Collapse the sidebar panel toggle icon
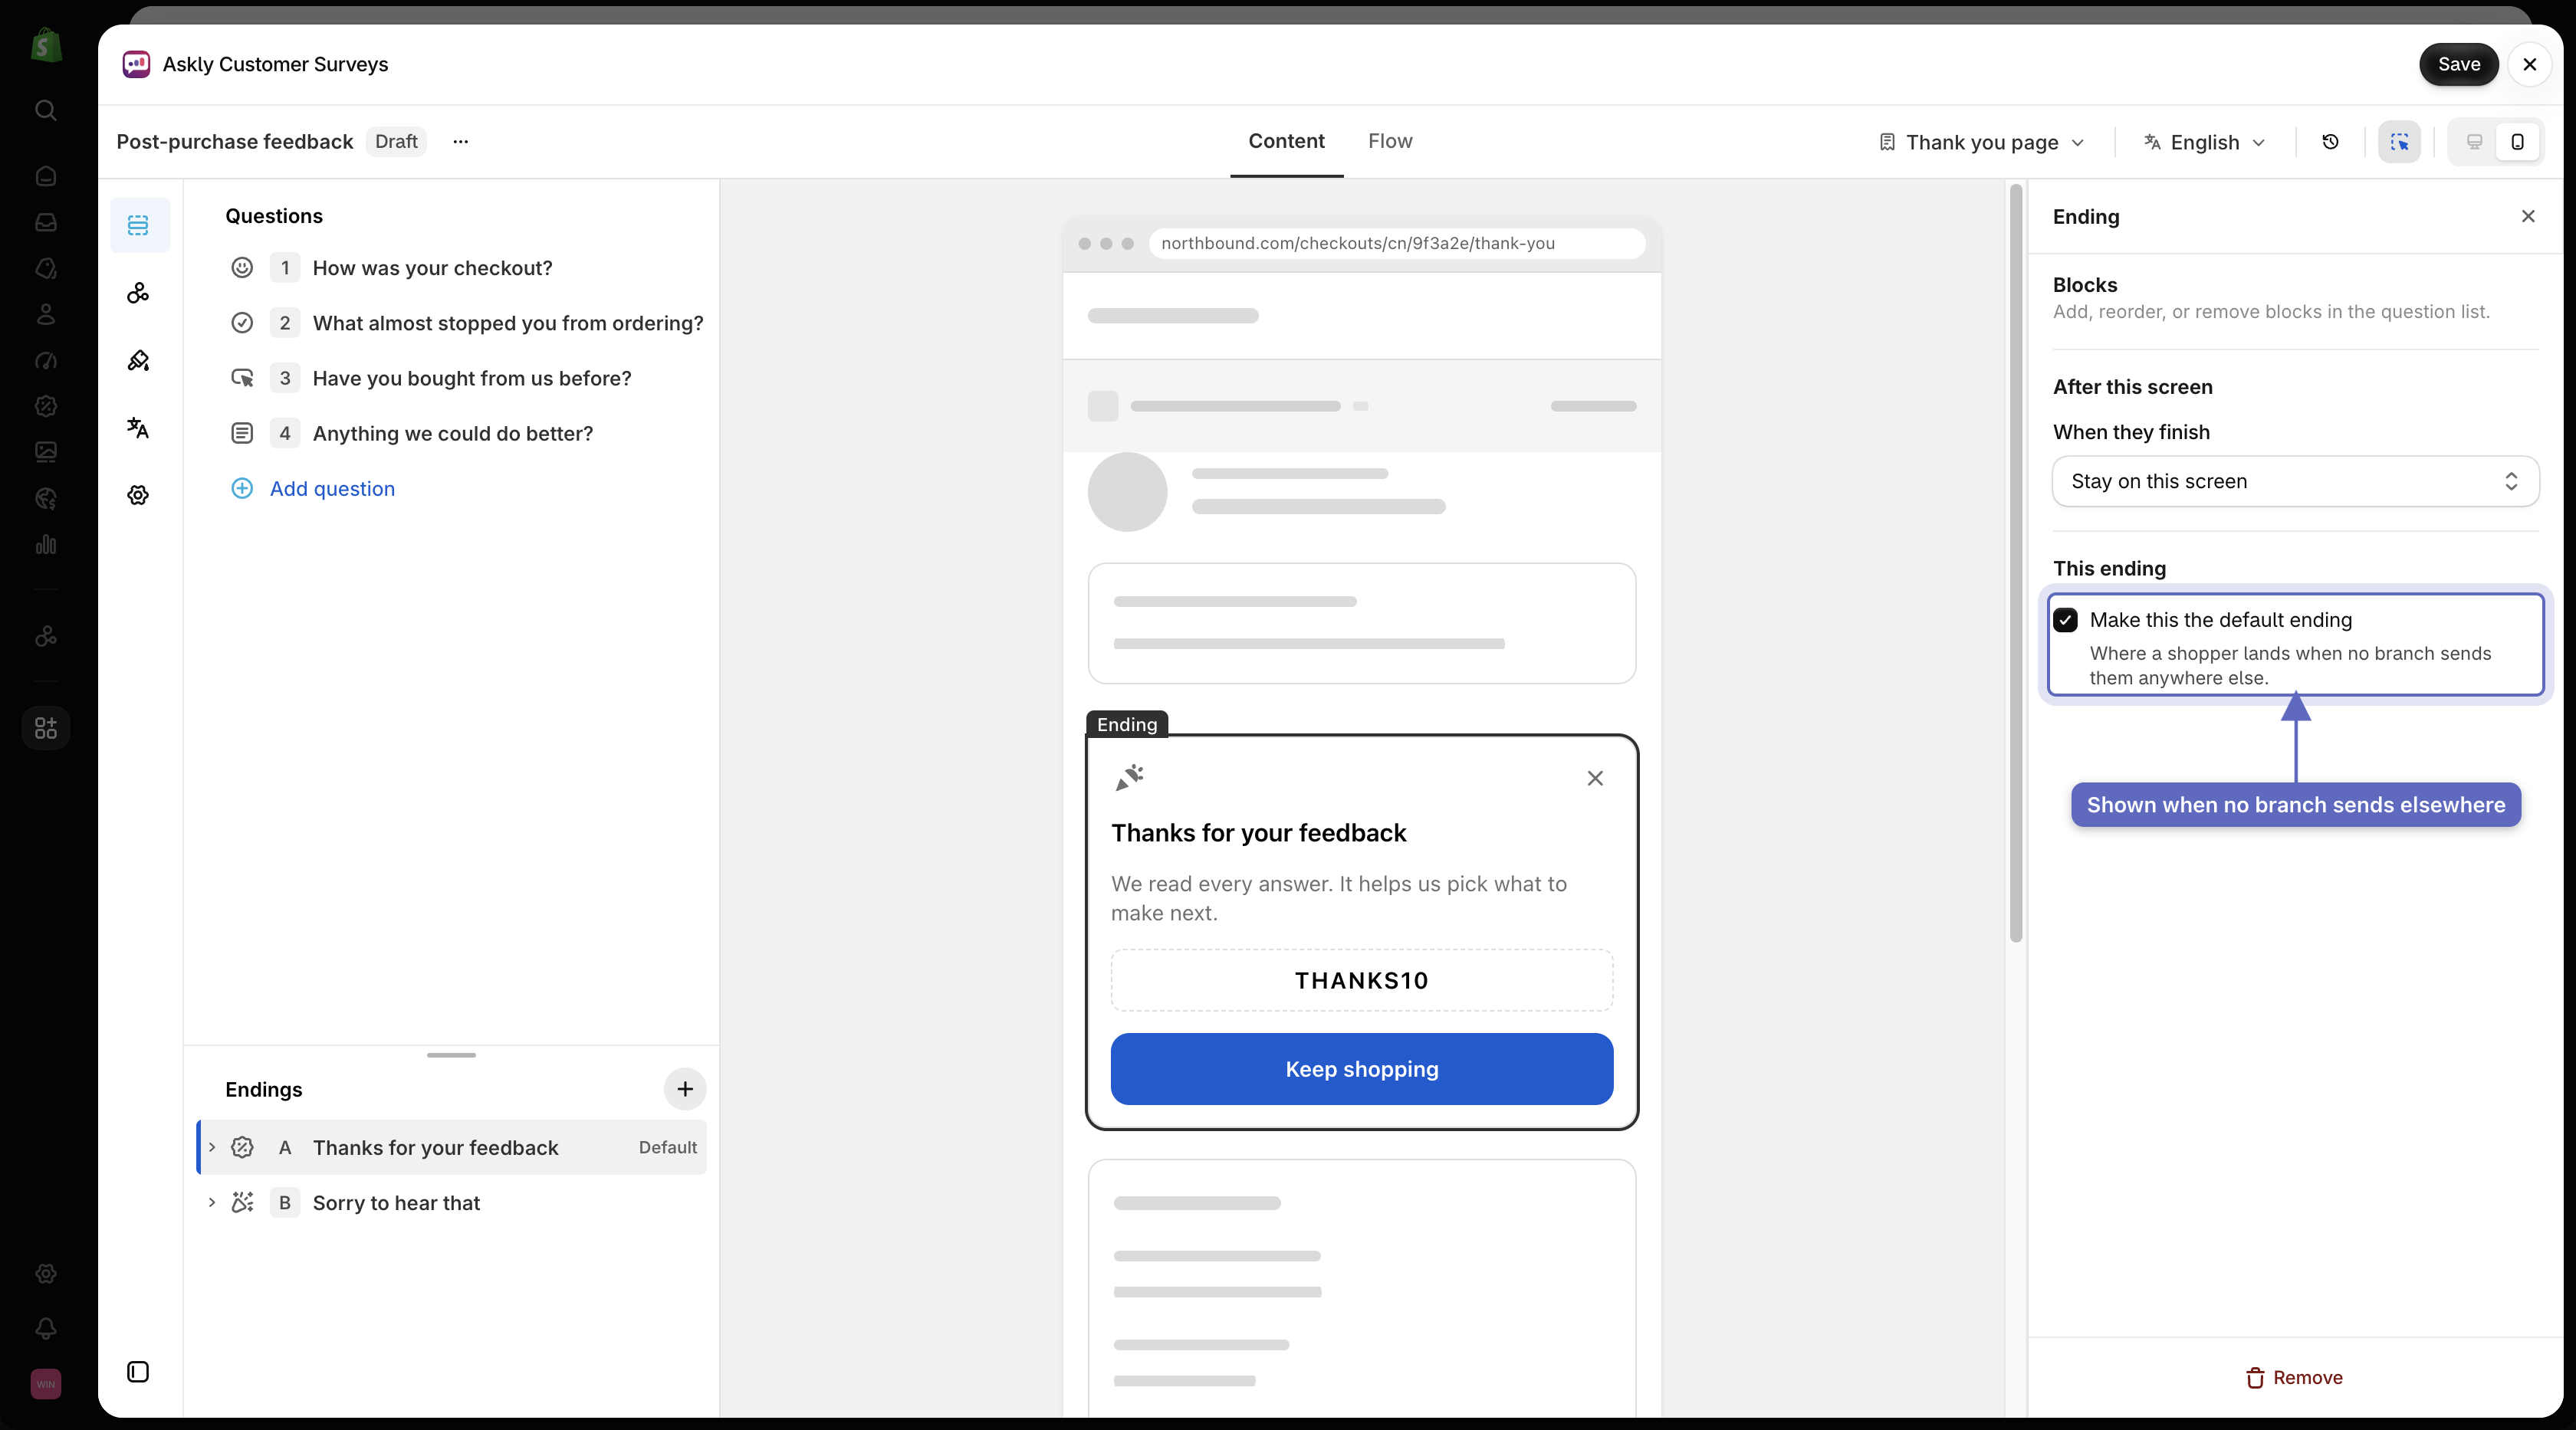The width and height of the screenshot is (2576, 1430). click(139, 1372)
